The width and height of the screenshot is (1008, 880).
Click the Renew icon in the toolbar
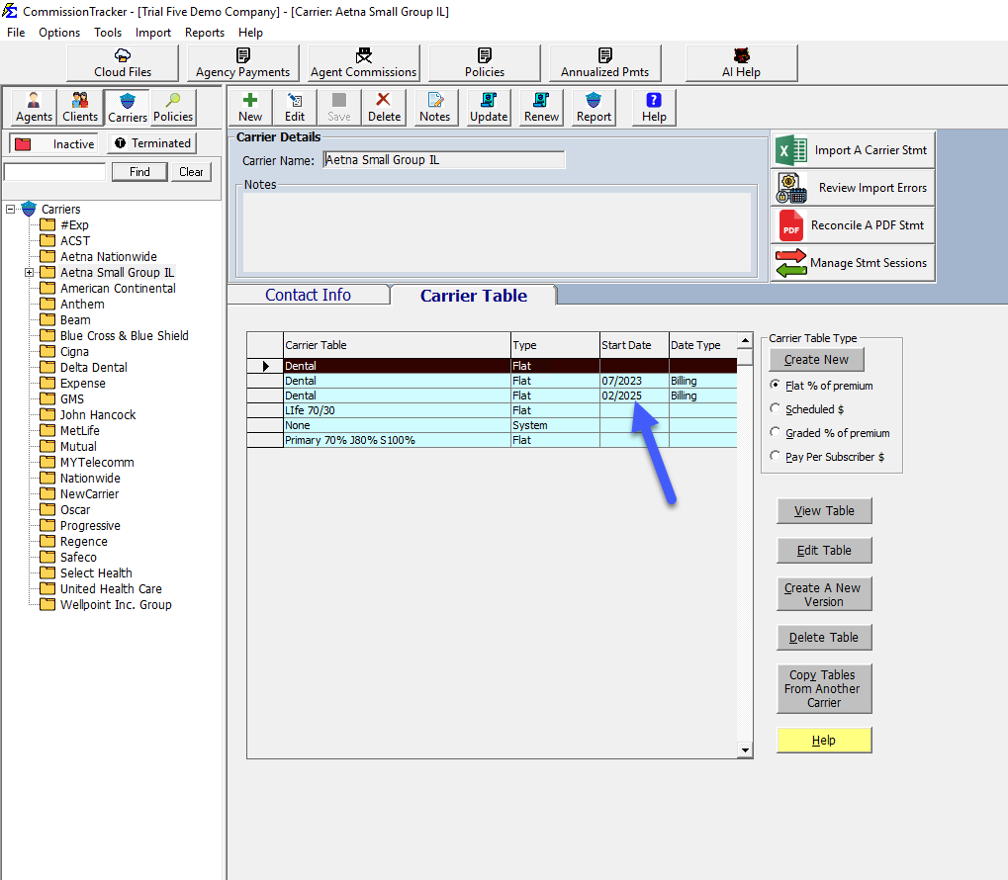540,107
